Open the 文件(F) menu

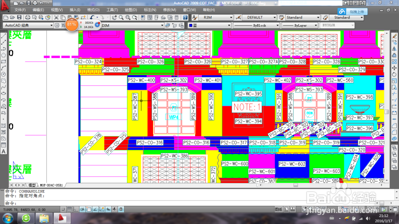point(20,10)
